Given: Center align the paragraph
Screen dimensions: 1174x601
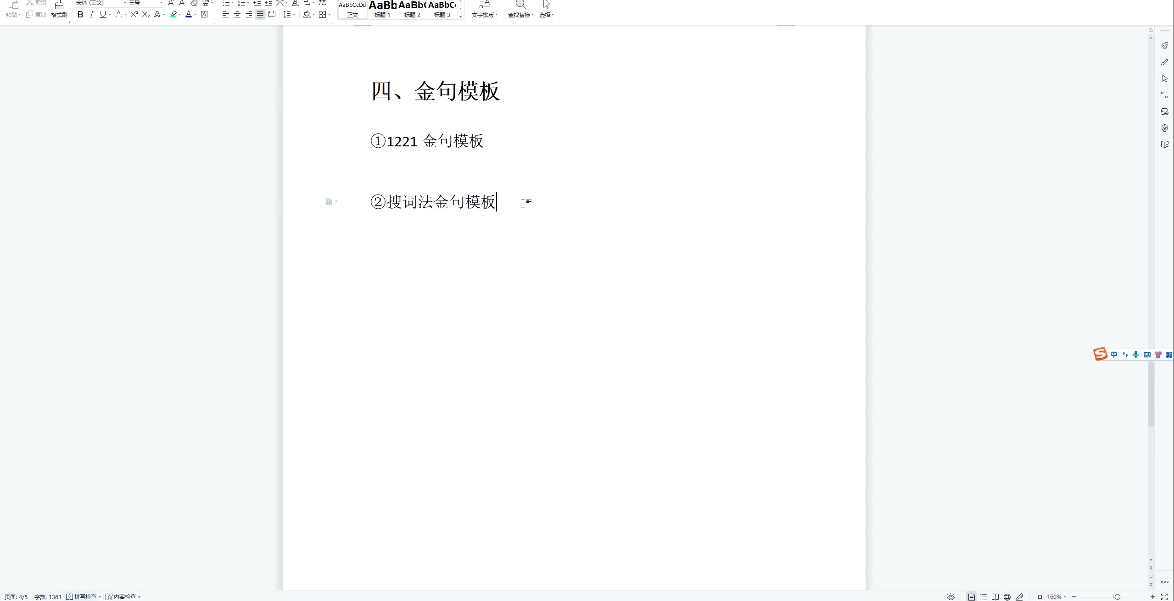Looking at the screenshot, I should tap(237, 15).
